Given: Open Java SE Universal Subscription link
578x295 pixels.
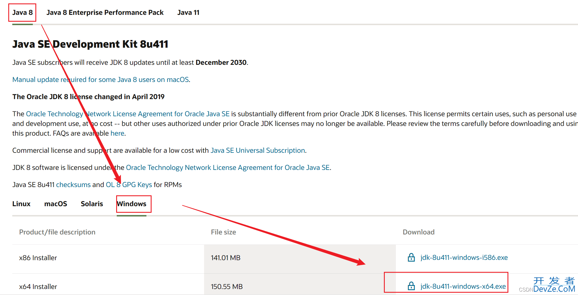Looking at the screenshot, I should click(258, 150).
